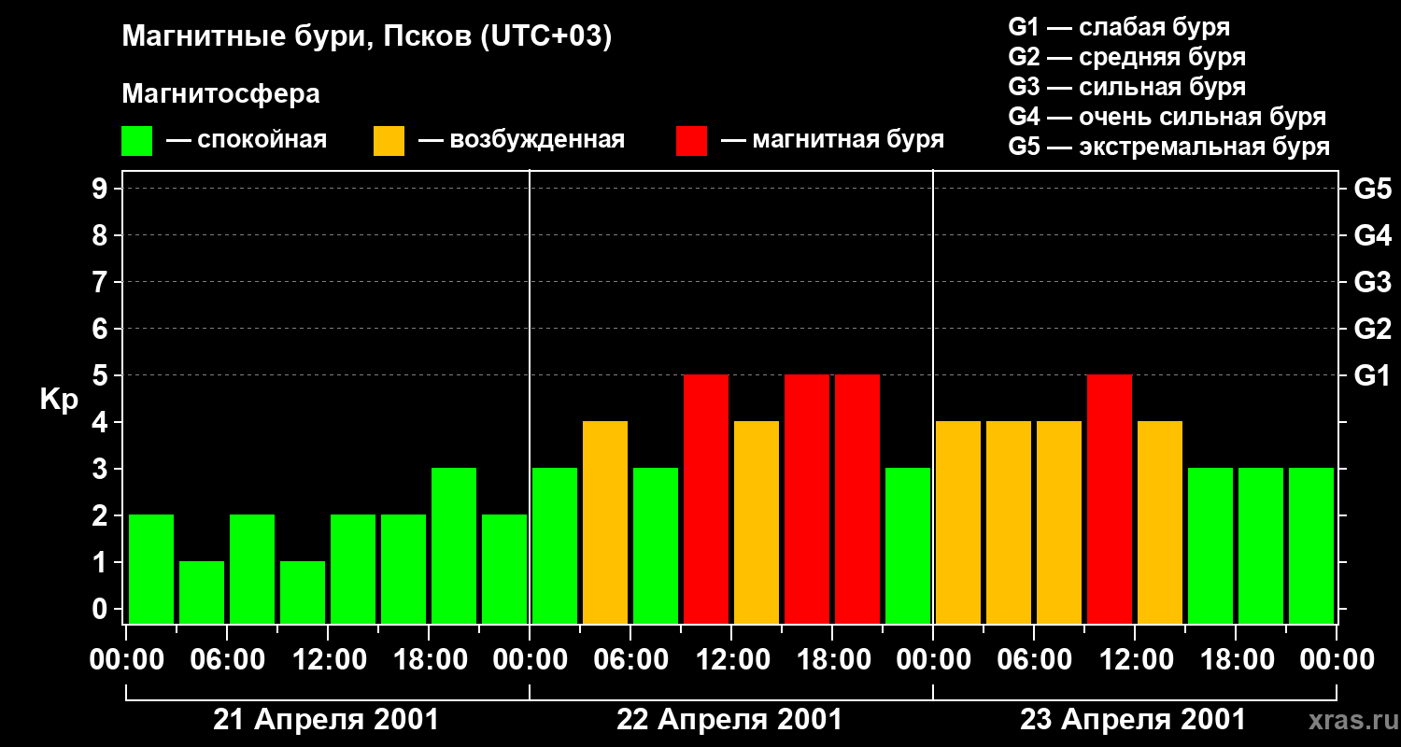Select the line G4 — очень сильная буря

coord(1167,117)
